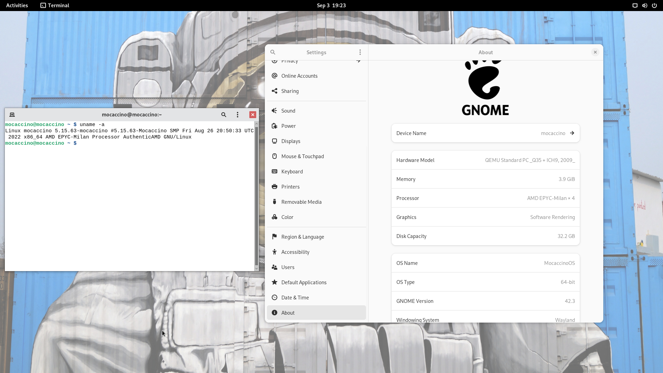
Task: Select Region & Language label
Action: [x=303, y=237]
